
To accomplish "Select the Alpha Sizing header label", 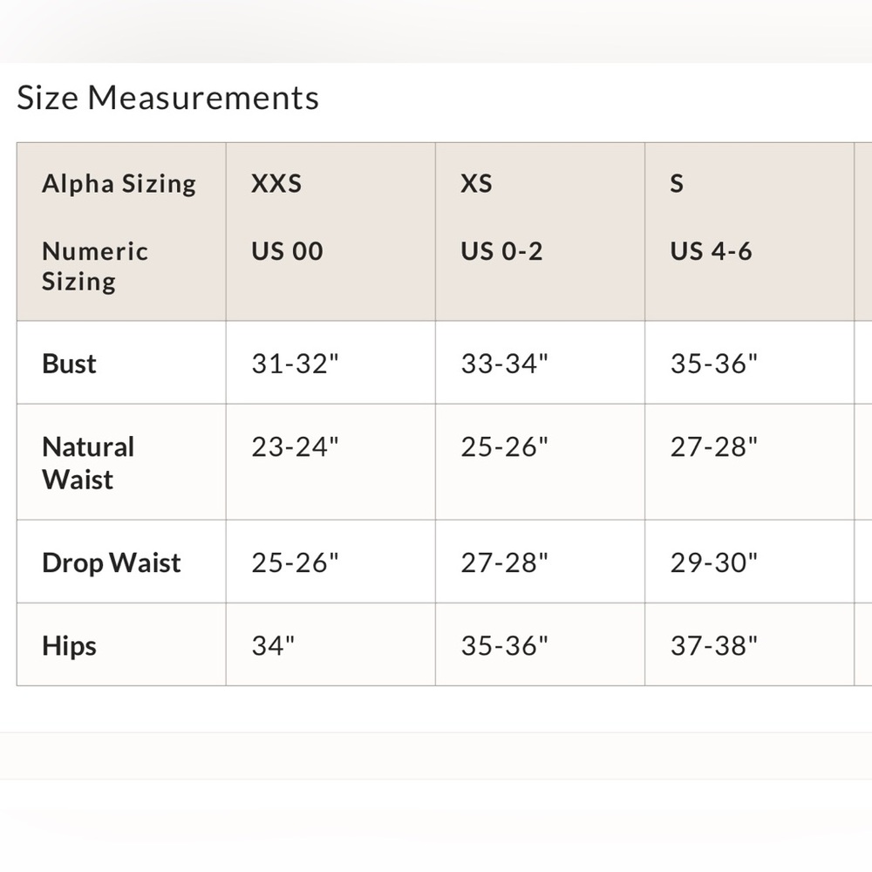I will 119,183.
